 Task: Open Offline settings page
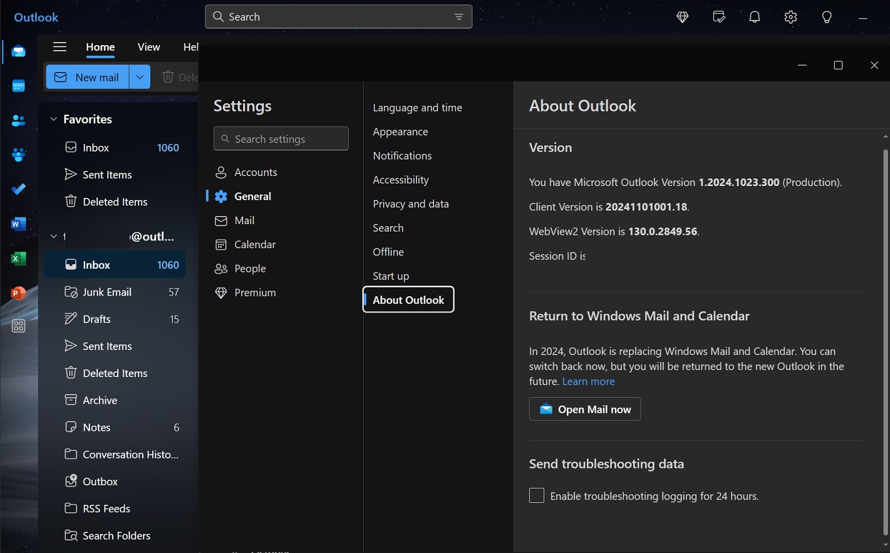click(x=388, y=252)
